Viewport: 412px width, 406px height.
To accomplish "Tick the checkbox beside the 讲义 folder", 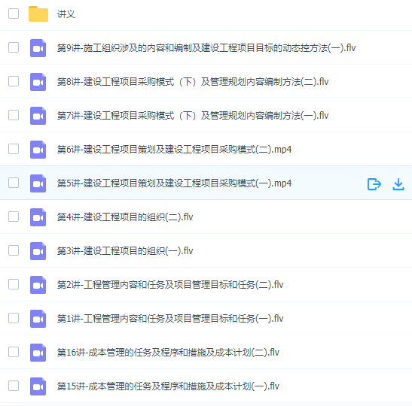I will pyautogui.click(x=14, y=14).
